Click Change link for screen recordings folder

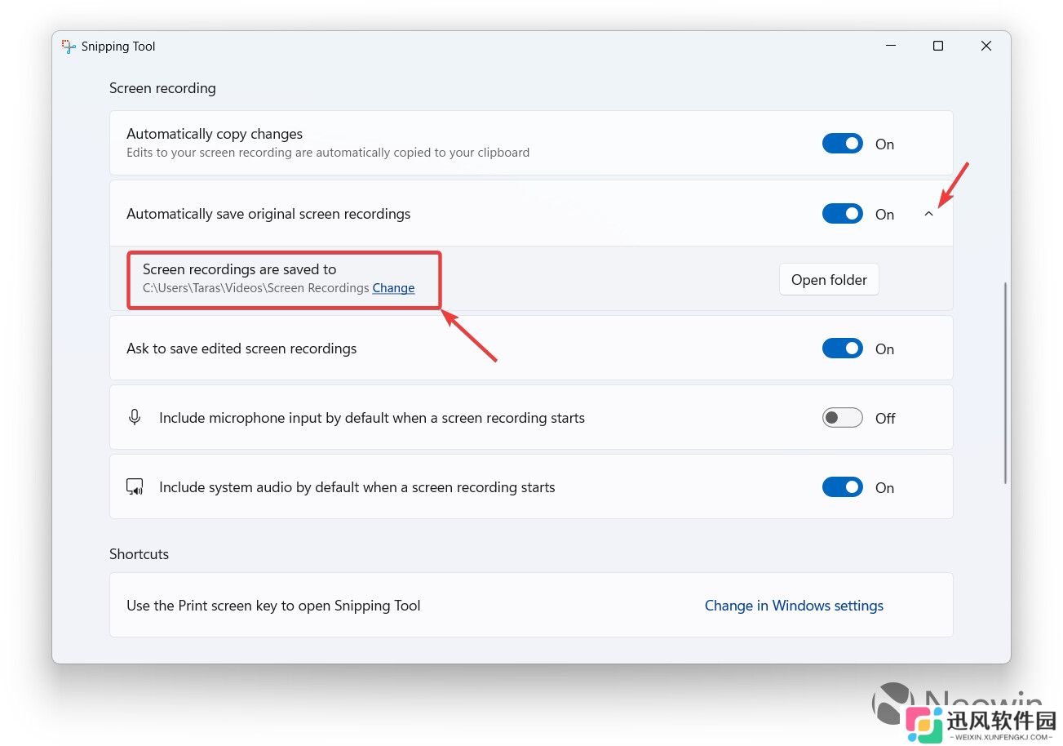point(393,288)
